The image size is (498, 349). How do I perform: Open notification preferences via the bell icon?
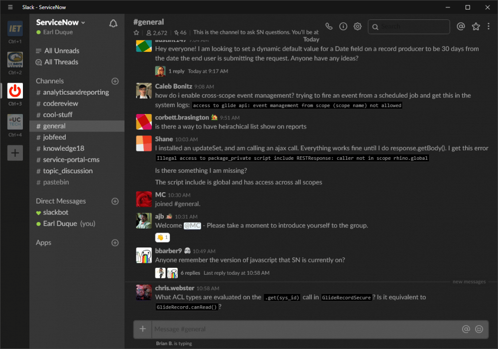point(113,23)
